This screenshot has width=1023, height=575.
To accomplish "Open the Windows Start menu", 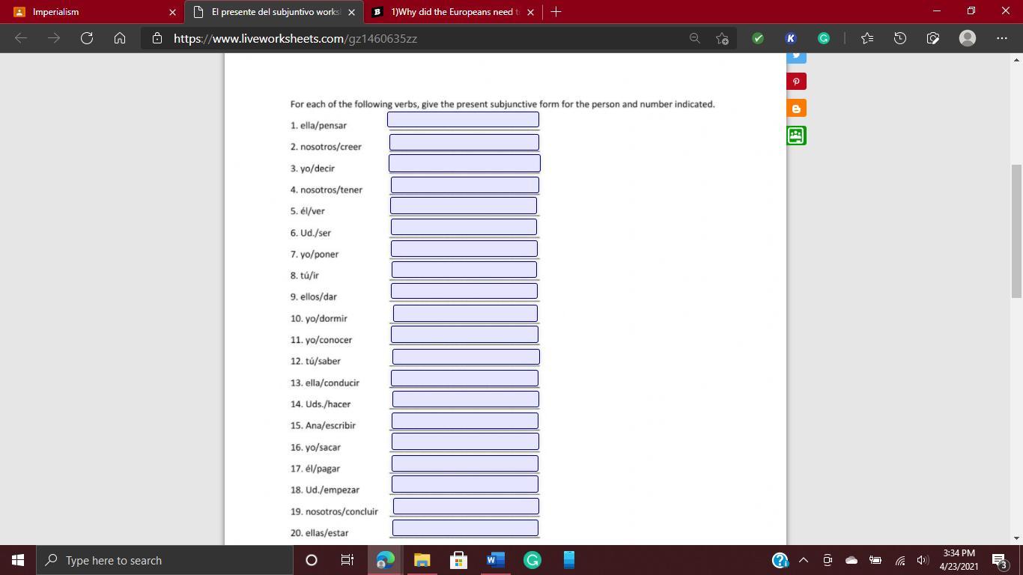I will pyautogui.click(x=18, y=560).
